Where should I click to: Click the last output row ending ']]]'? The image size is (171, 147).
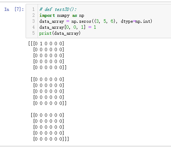coord(51,139)
